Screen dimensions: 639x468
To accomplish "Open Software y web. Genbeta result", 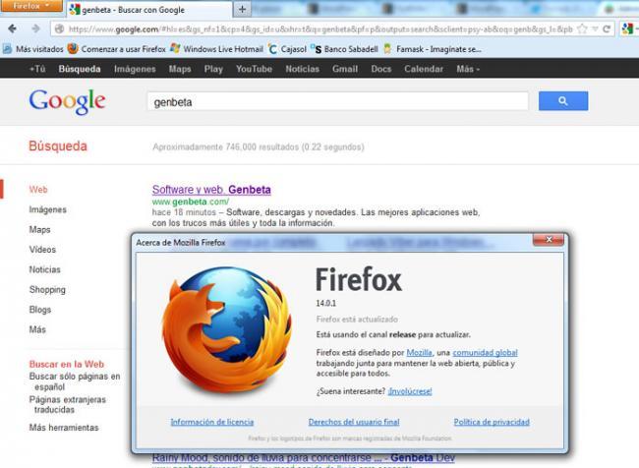I will [x=211, y=190].
